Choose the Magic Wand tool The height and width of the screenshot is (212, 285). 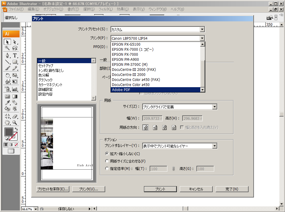click(x=8, y=48)
